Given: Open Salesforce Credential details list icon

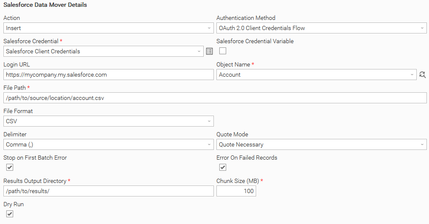Looking at the screenshot, I should click(x=209, y=51).
